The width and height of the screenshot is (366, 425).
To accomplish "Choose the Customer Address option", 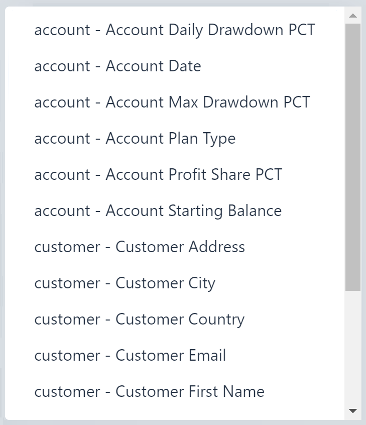I will click(x=140, y=247).
